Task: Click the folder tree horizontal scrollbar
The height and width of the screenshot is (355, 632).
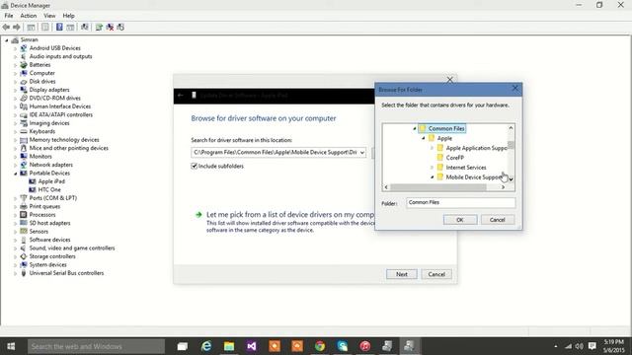Action: pos(438,187)
